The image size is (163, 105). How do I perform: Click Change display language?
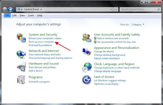tap(107, 71)
